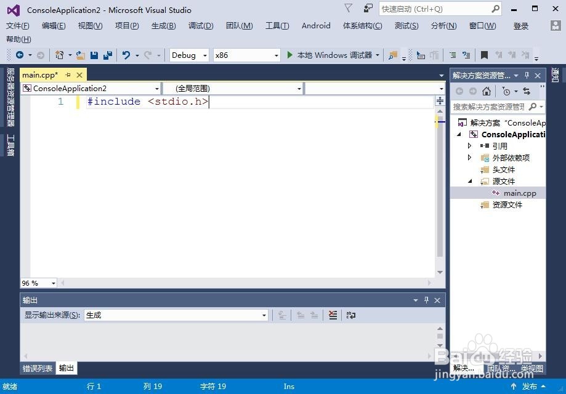The width and height of the screenshot is (566, 394).
Task: Open the 服务器资源管理器 side tab
Action: pos(11,97)
